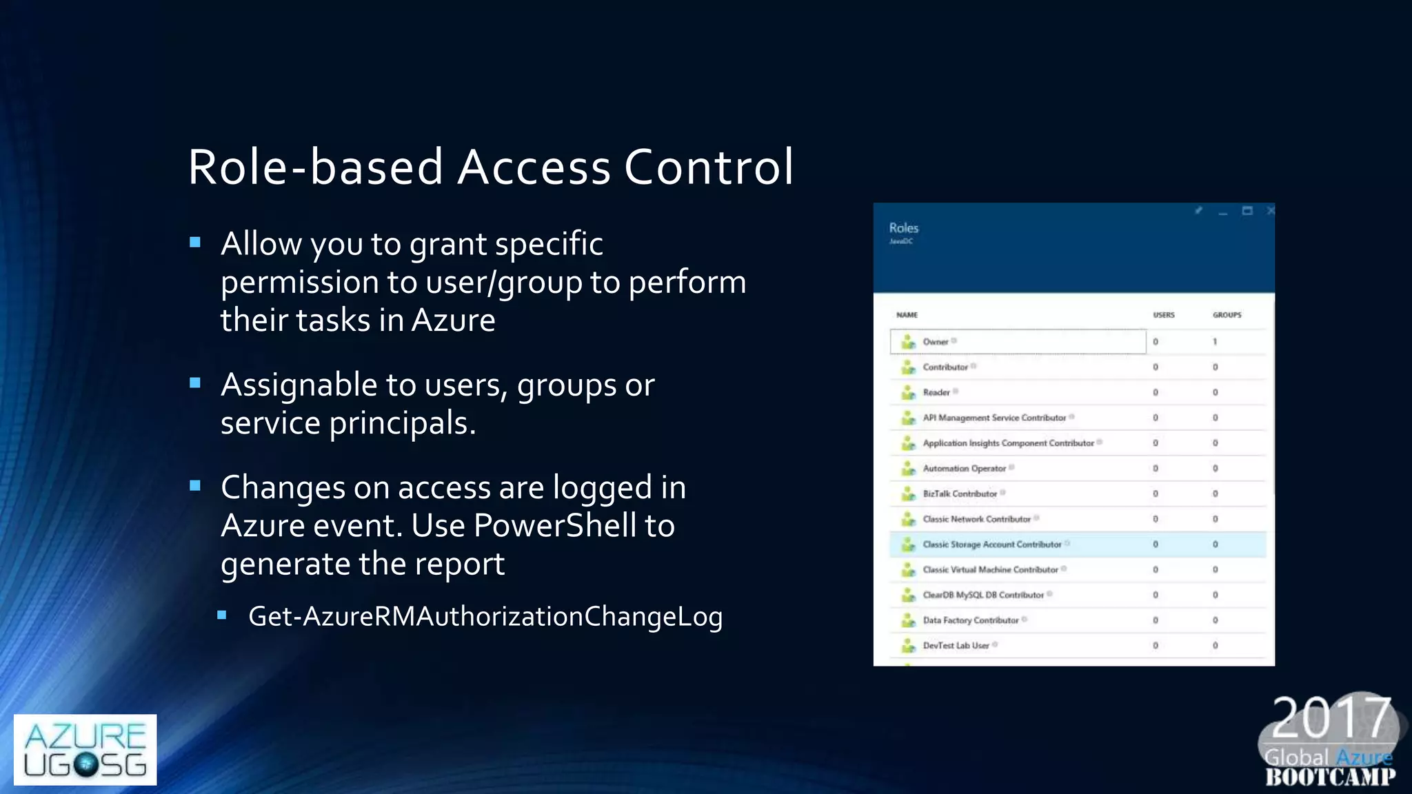
Task: Click the 'Assignable to users, groups' bullet
Action: 437,403
